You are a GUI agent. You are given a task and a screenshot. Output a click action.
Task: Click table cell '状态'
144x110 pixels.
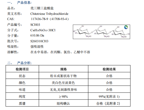pyautogui.click(x=22, y=76)
